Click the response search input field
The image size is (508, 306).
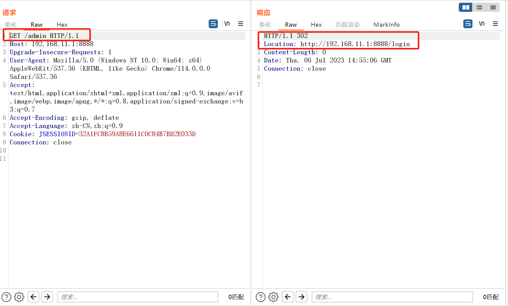pyautogui.click(x=392, y=297)
